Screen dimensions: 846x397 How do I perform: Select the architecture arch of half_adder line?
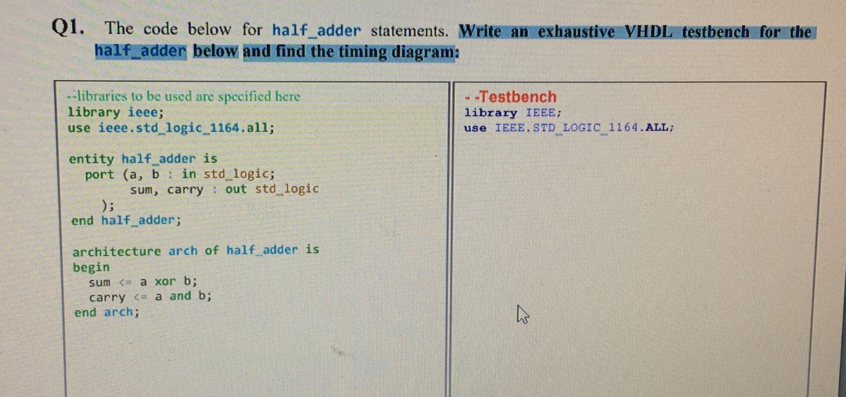click(x=195, y=250)
